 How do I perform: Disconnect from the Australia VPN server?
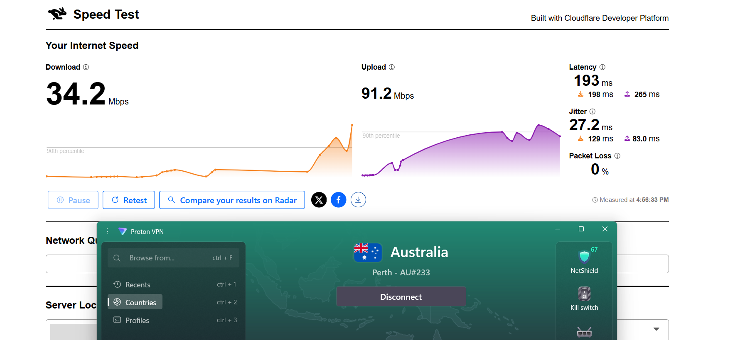(401, 296)
